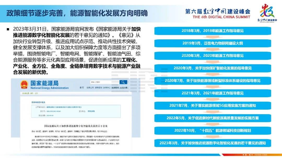Image resolution: width=282 pixels, height=158 pixels.
Task: Focus the keyword search field on the website
Action: click(x=105, y=82)
